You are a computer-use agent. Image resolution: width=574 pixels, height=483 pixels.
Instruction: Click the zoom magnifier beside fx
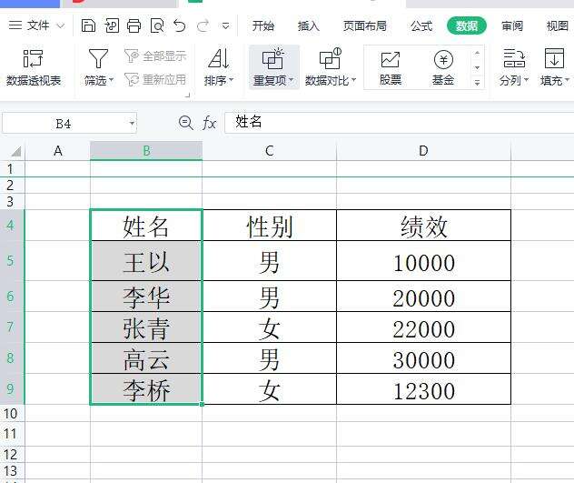click(185, 123)
